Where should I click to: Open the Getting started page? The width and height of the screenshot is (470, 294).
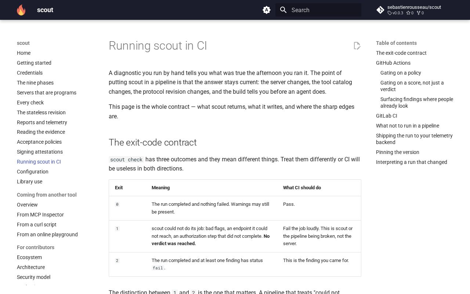pyautogui.click(x=34, y=63)
